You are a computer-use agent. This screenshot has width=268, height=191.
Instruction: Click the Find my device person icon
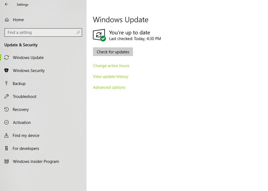click(x=6, y=135)
